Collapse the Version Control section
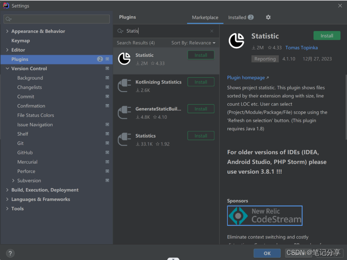The height and width of the screenshot is (260, 347). pyautogui.click(x=7, y=69)
